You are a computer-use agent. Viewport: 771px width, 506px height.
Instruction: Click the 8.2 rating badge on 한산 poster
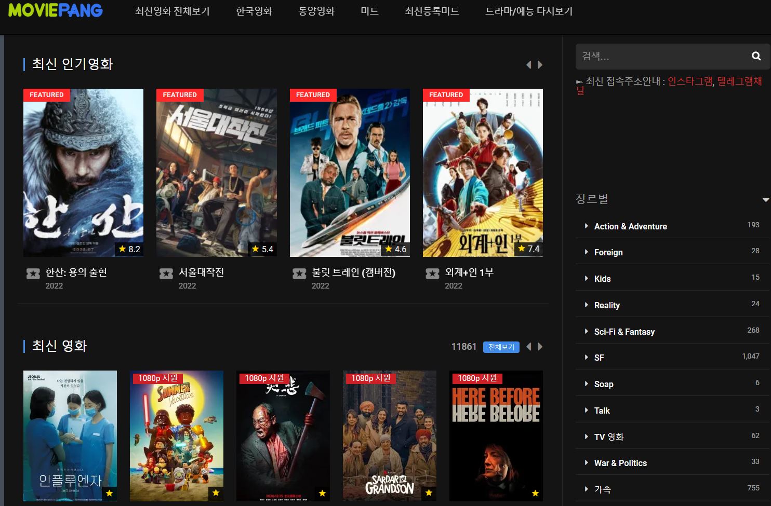pos(129,249)
